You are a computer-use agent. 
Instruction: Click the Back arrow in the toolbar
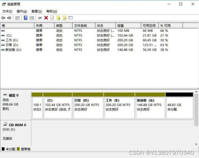(3, 18)
